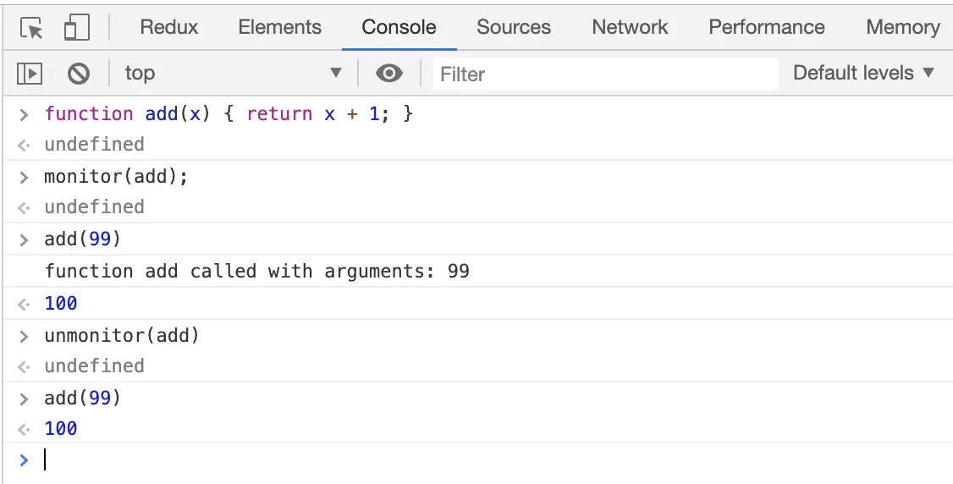This screenshot has width=953, height=484.
Task: Click the unmonitor(add) command entry
Action: (x=122, y=335)
